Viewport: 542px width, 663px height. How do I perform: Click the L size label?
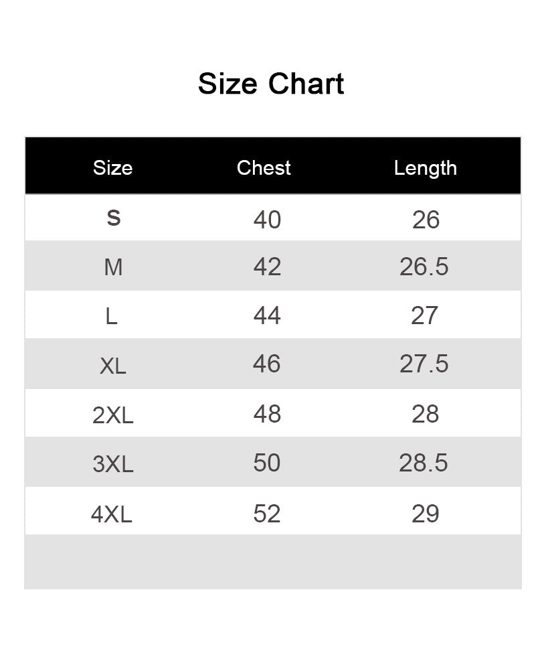coord(111,316)
